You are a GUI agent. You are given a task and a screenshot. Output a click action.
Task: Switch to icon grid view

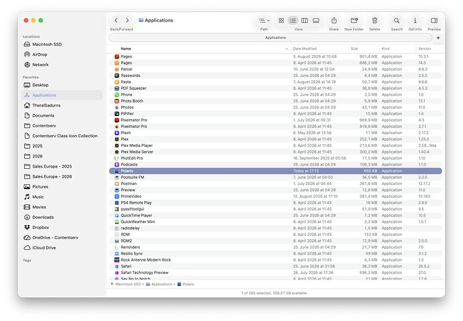[x=281, y=20]
